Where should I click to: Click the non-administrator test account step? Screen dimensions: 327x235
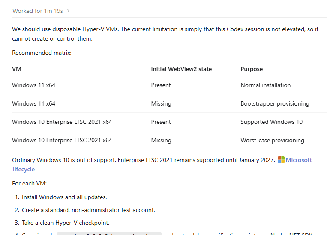point(88,210)
